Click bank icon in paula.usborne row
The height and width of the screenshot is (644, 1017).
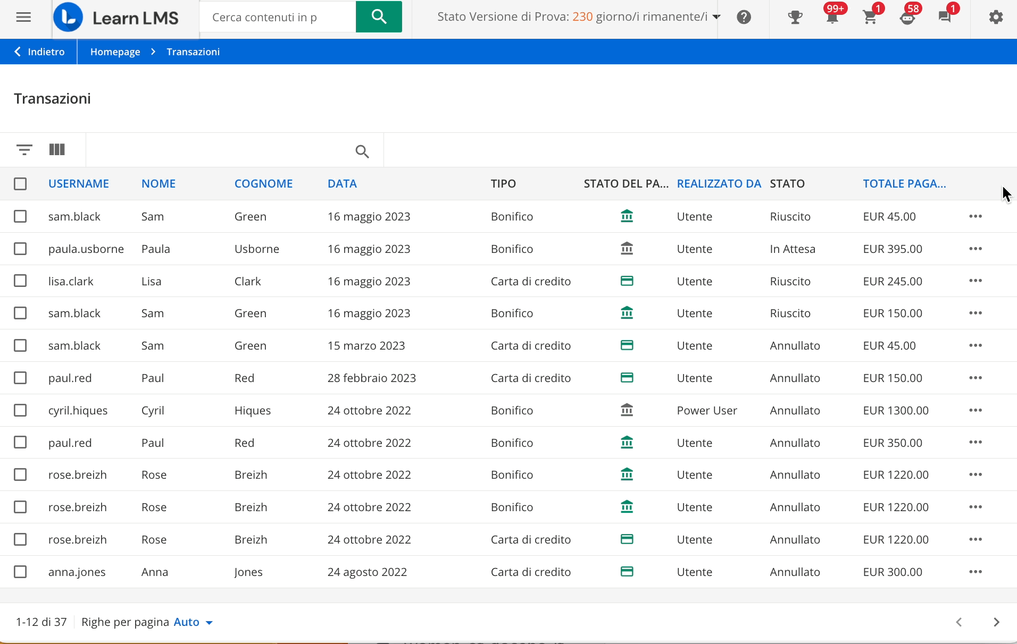pos(627,249)
